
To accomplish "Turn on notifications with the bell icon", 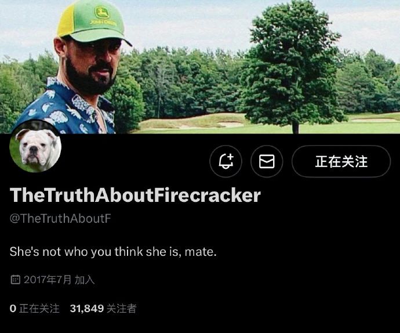I will tap(226, 161).
